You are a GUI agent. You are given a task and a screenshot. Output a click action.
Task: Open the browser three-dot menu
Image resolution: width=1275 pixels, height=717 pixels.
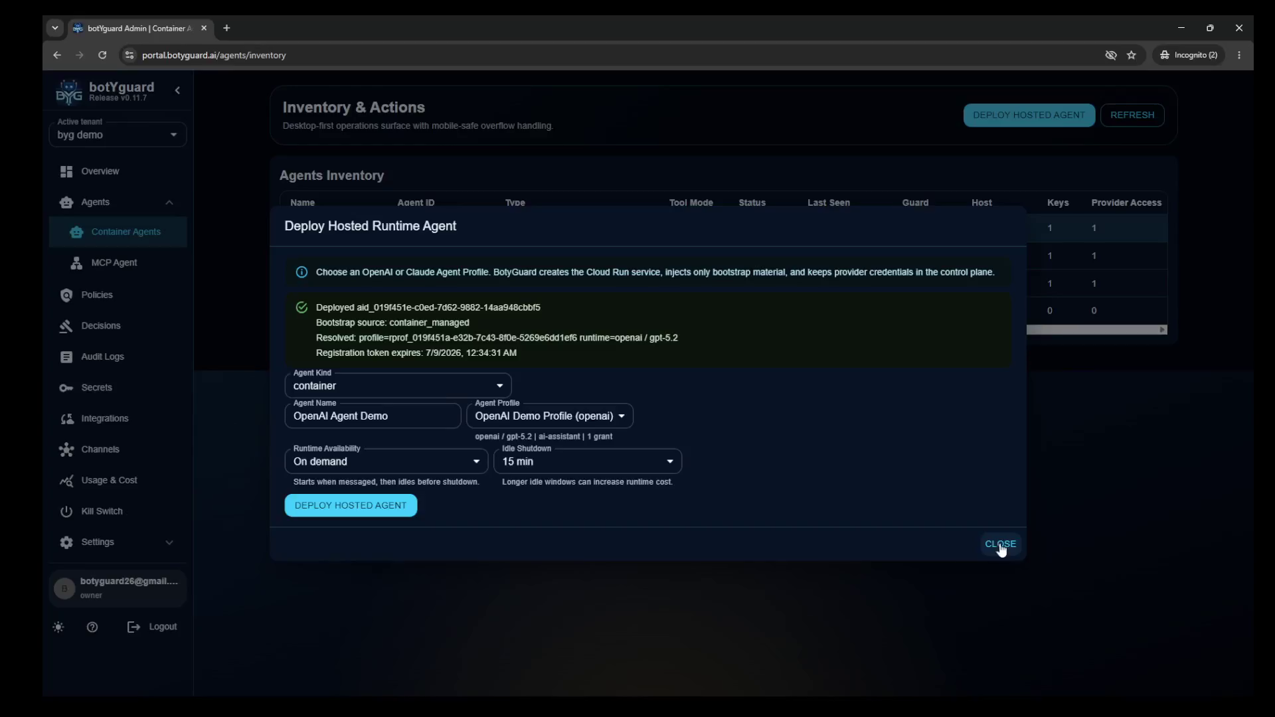click(1239, 55)
